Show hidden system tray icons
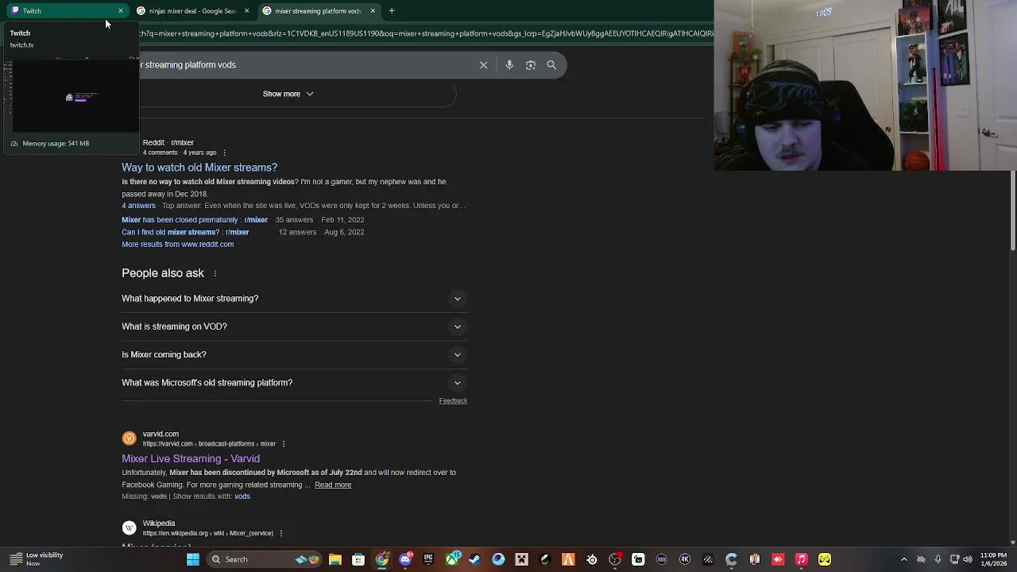This screenshot has width=1017, height=572. click(903, 559)
